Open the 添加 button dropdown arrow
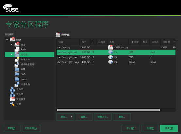This screenshot has height=134, width=181. click(x=71, y=117)
